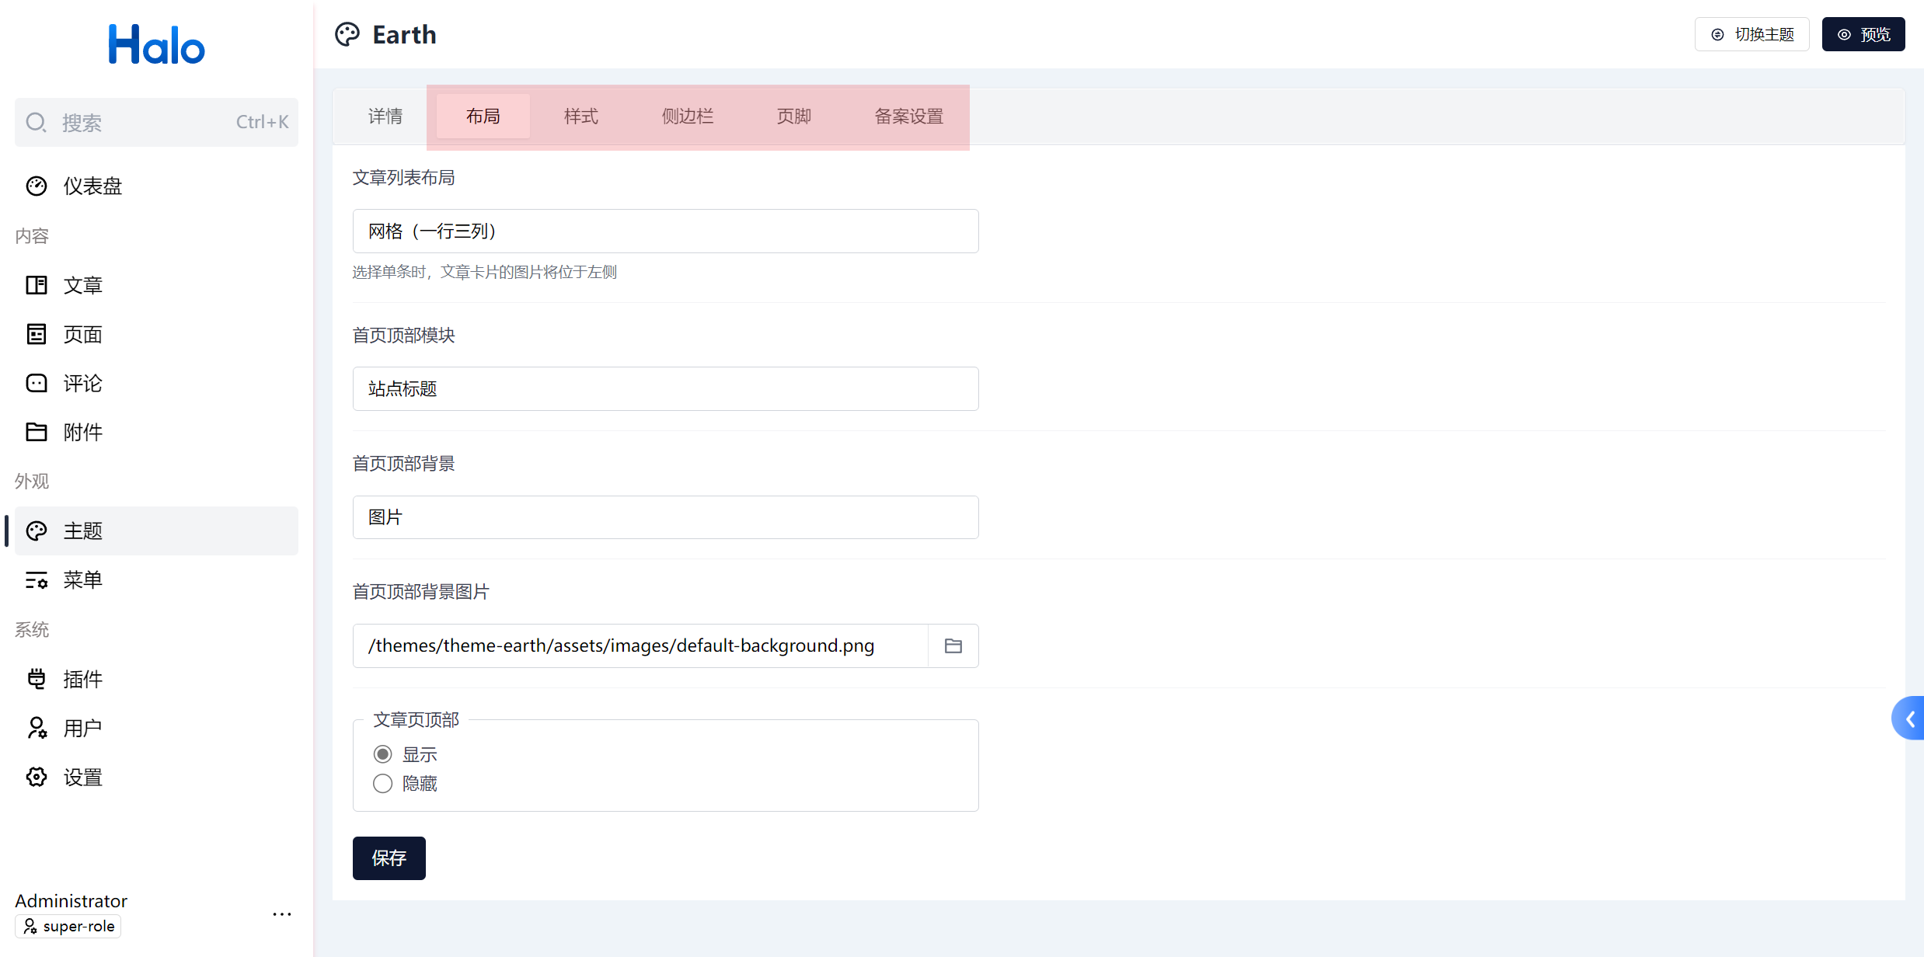The width and height of the screenshot is (1924, 957).
Task: Open 附件 in the sidebar
Action: [x=156, y=432]
